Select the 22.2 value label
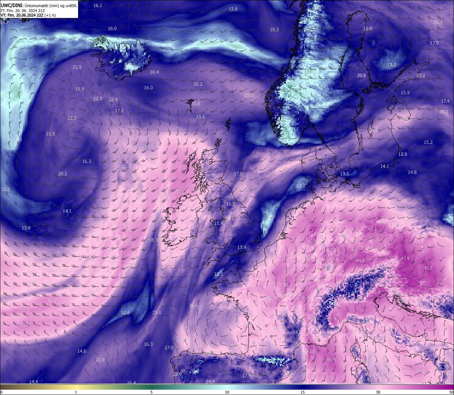The height and width of the screenshot is (395, 454). [x=421, y=76]
